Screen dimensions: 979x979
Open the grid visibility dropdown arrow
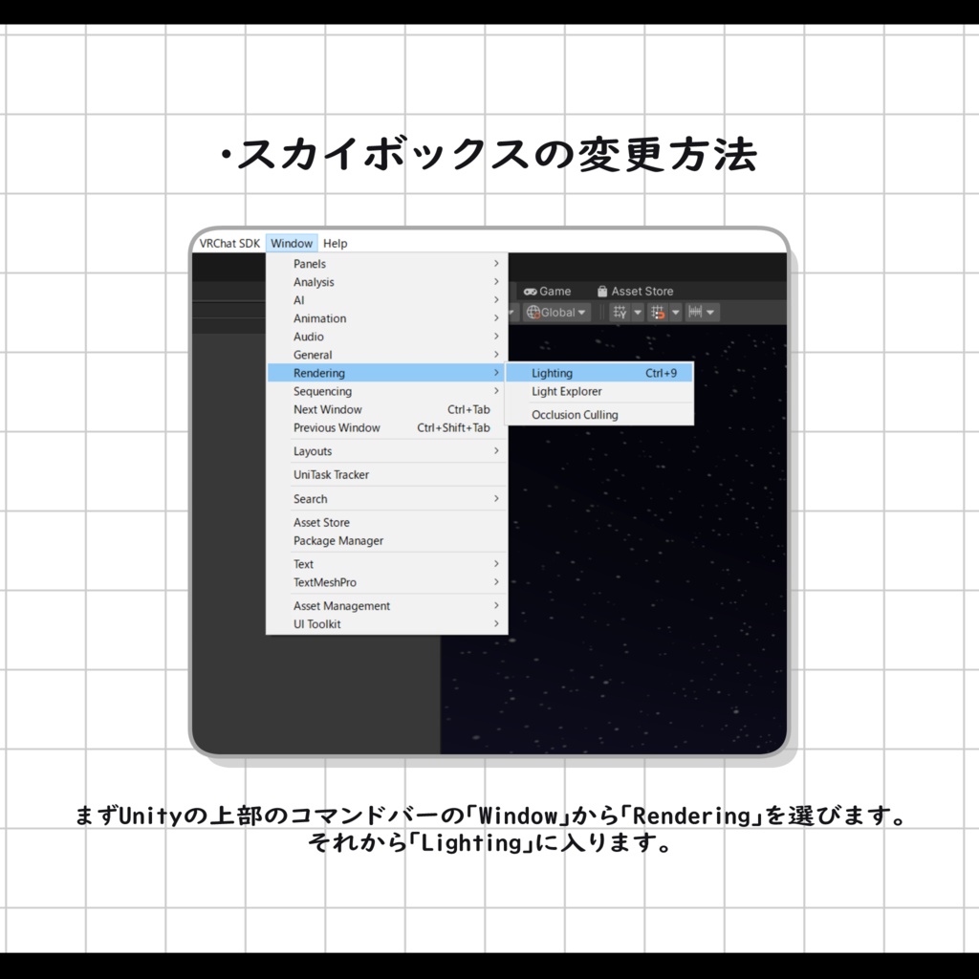coord(637,312)
